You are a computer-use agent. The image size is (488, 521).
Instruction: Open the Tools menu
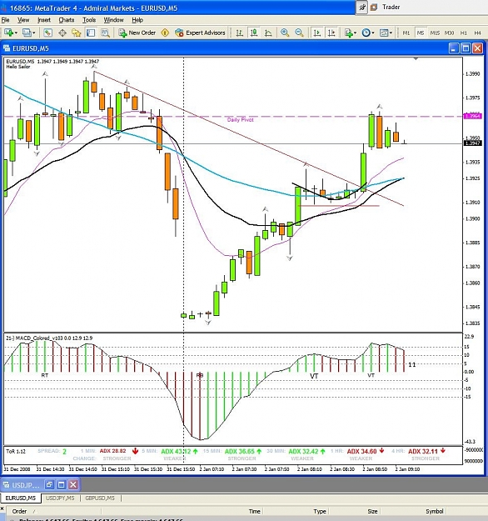[89, 20]
